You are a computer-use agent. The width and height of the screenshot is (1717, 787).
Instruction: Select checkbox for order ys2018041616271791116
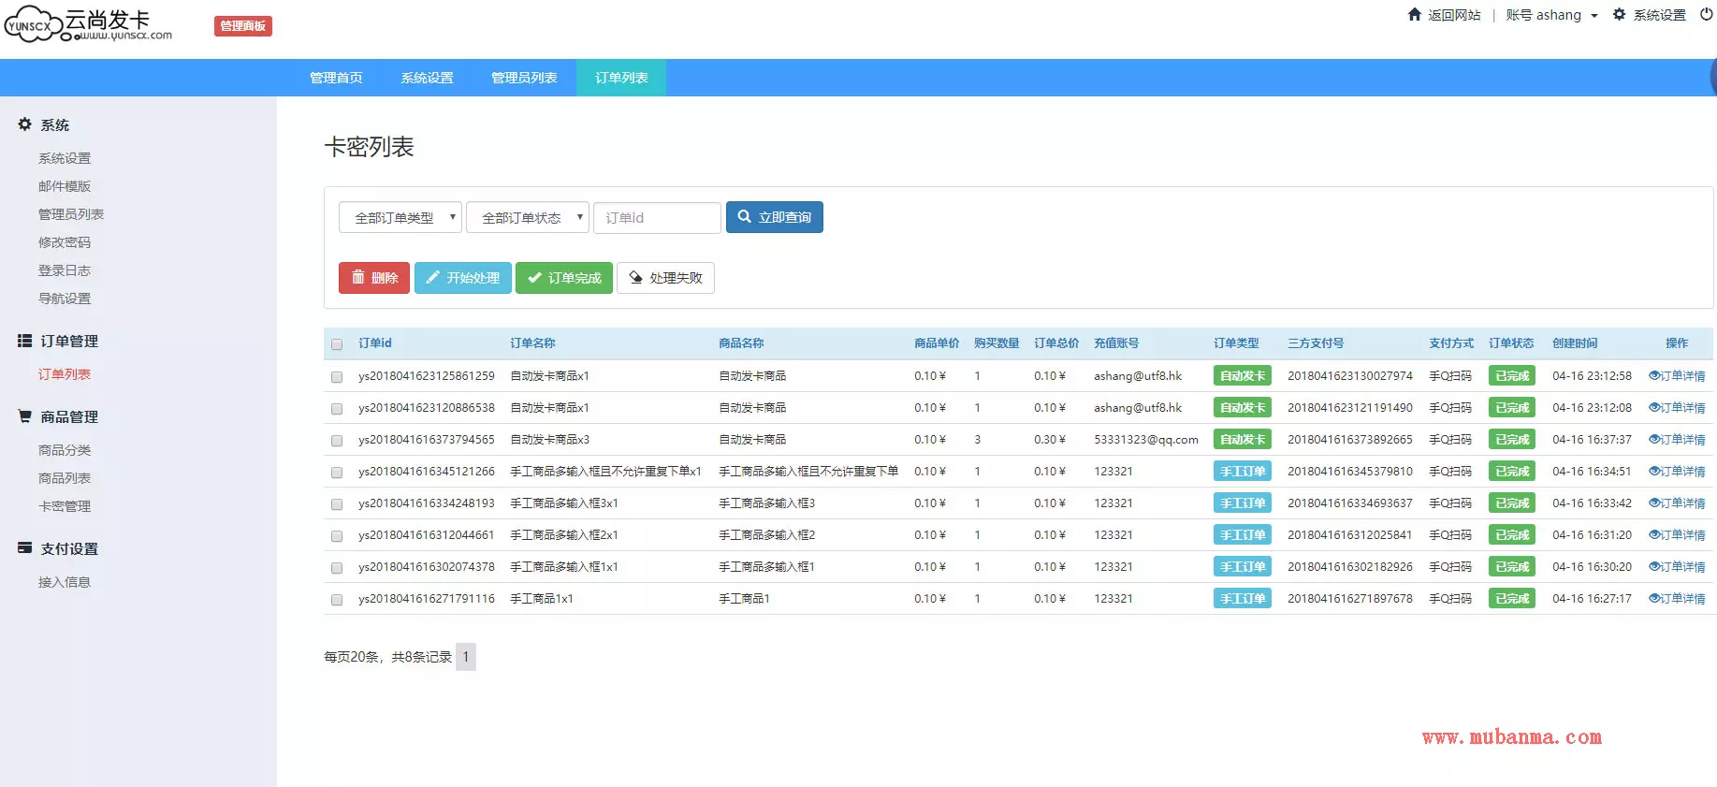pos(337,599)
